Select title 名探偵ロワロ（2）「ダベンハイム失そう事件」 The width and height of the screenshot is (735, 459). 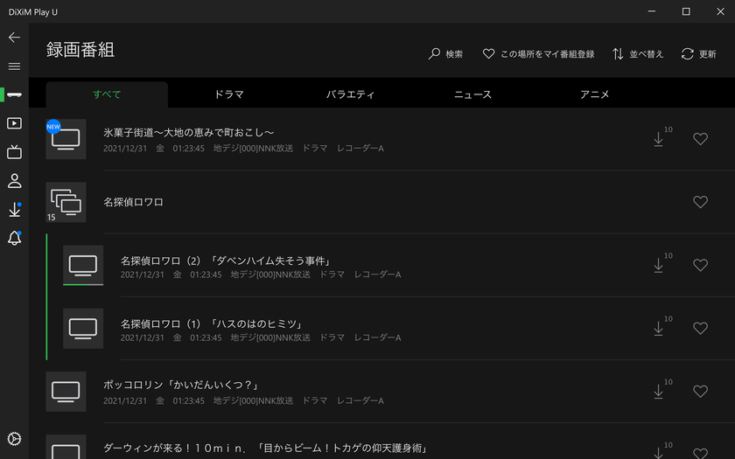click(226, 261)
